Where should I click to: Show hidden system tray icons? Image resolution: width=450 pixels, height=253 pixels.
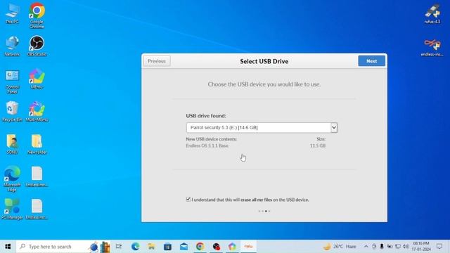point(366,247)
